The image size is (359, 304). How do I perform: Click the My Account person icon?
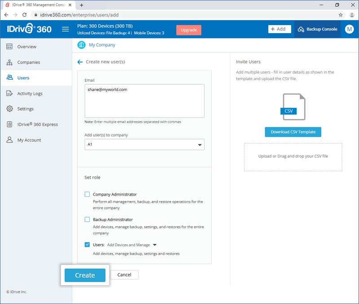click(9, 140)
